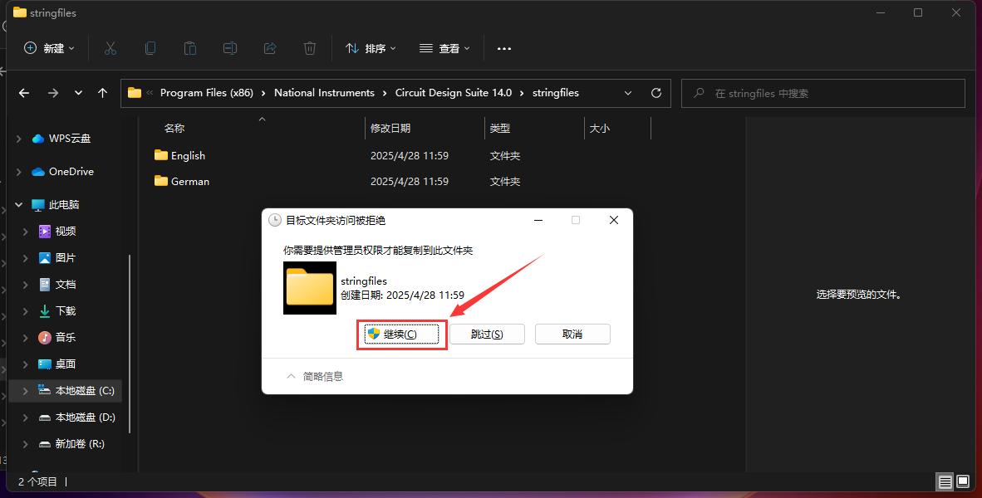Click the Copy icon in toolbar
Image resolution: width=982 pixels, height=498 pixels.
coord(150,48)
